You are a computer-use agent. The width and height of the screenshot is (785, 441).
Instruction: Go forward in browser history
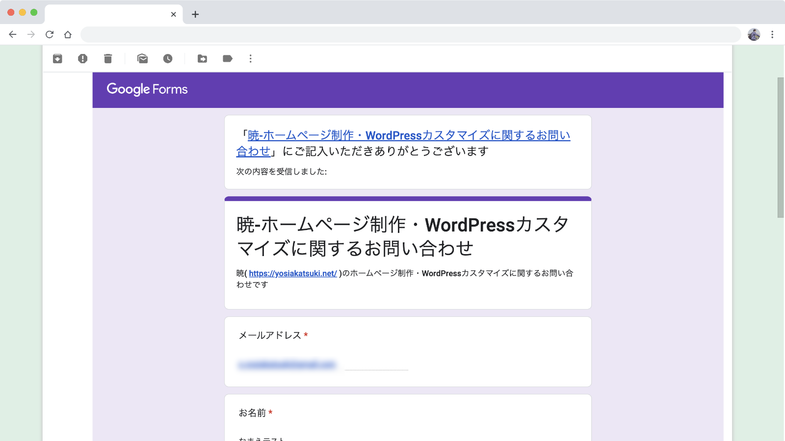31,34
